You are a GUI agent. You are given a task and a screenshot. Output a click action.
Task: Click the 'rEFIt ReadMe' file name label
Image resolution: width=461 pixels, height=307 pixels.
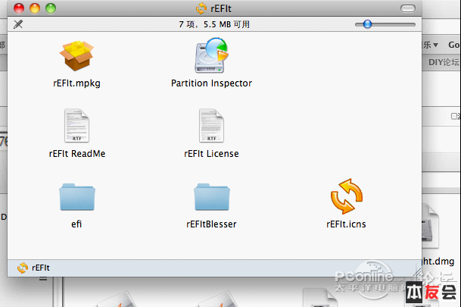pyautogui.click(x=77, y=154)
